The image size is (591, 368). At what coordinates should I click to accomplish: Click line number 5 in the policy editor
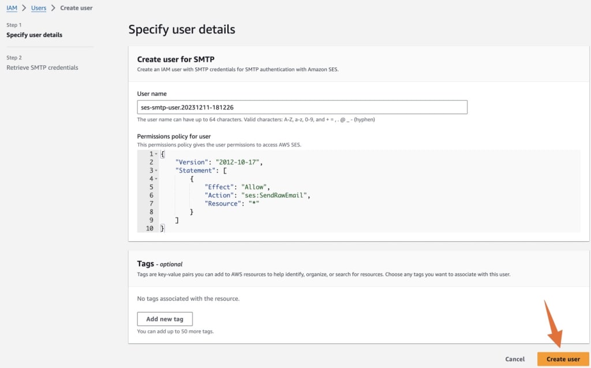(x=151, y=187)
